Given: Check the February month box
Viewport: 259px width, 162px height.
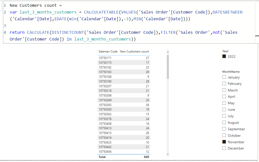Looking at the screenshot, I should tap(224, 83).
